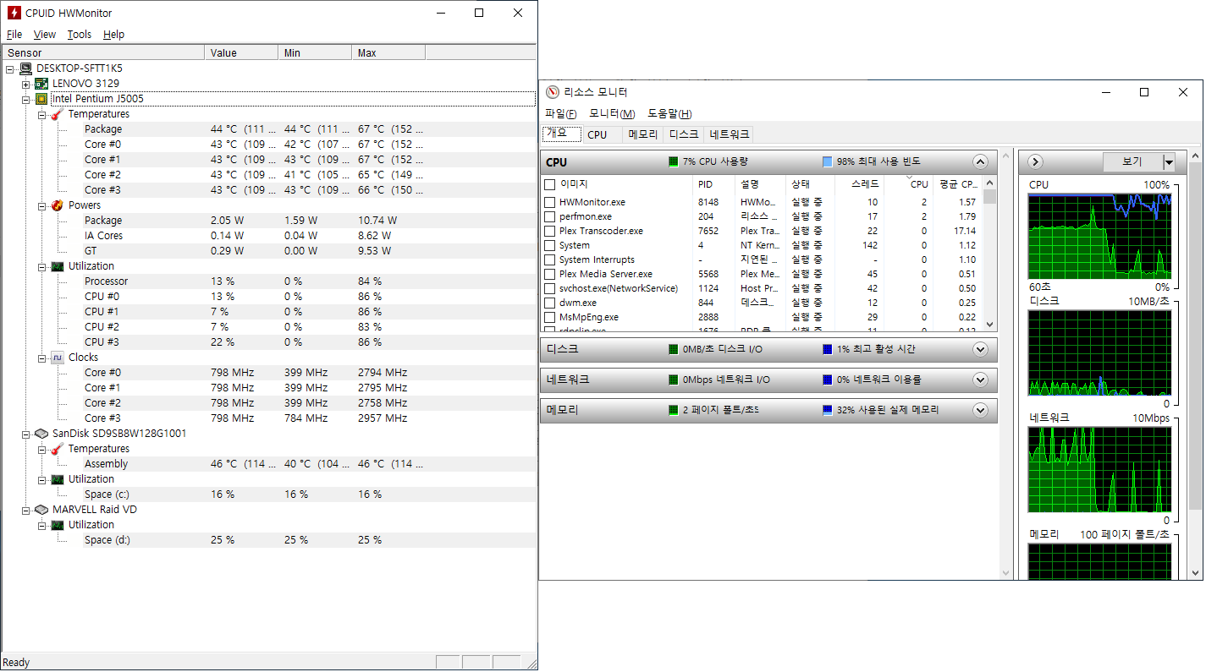Screen dimensions: 1206x672
Task: Click the Clocks waveform icon
Action: (57, 357)
